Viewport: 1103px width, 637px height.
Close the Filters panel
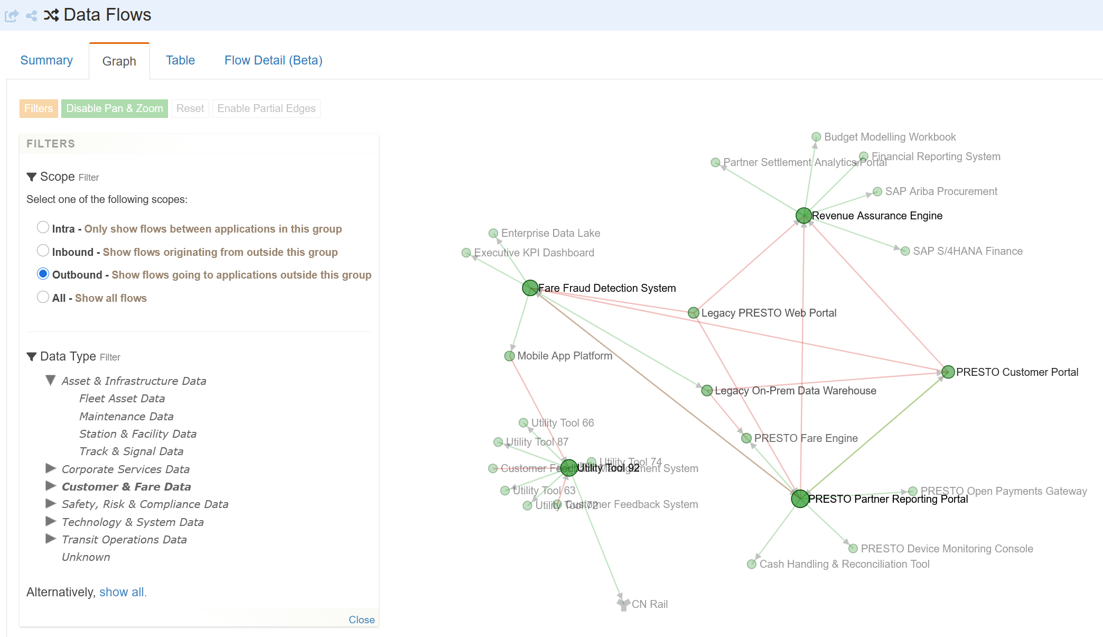361,619
